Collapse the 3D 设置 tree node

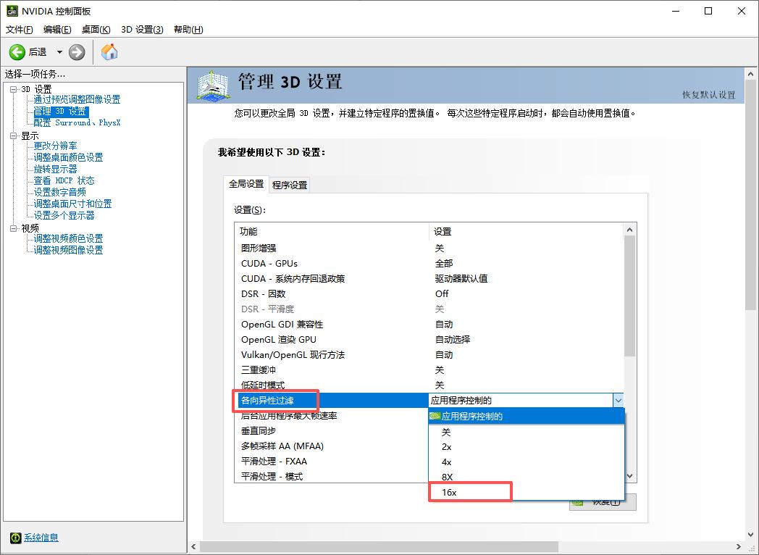point(14,89)
